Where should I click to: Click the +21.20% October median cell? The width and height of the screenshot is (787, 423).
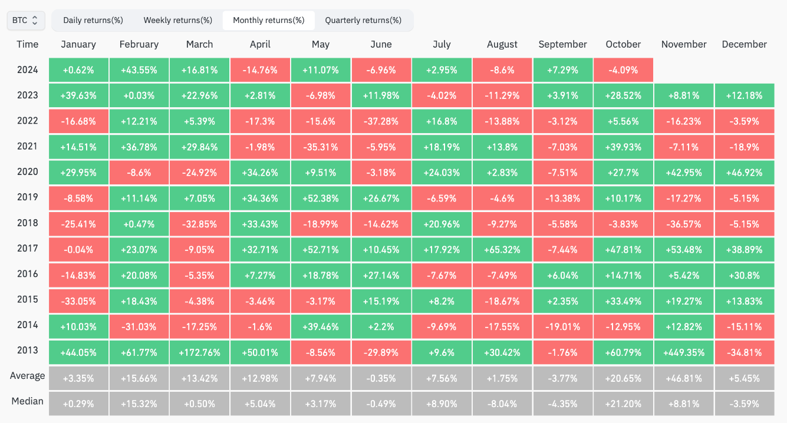tap(623, 404)
